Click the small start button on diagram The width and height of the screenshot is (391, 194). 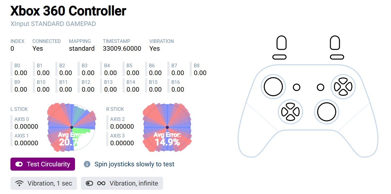(321, 87)
